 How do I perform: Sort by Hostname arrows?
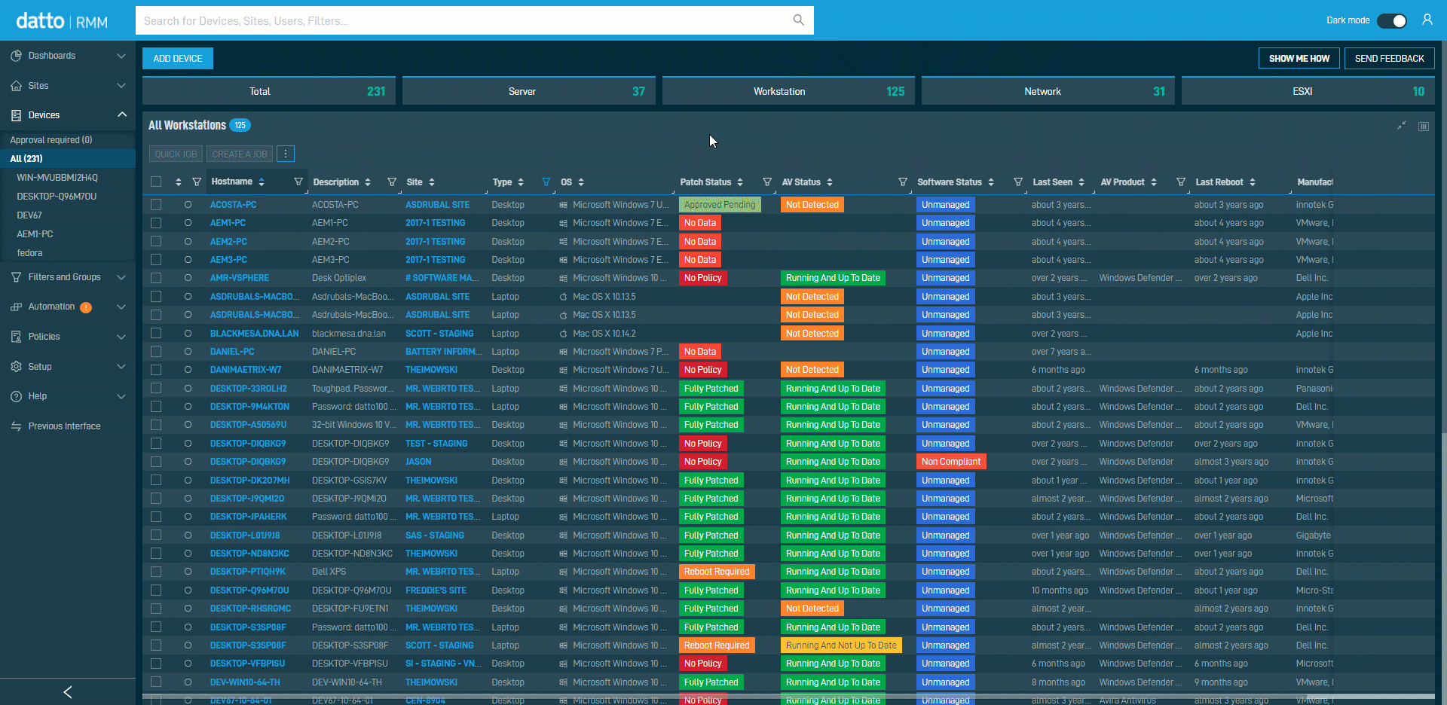tap(262, 182)
